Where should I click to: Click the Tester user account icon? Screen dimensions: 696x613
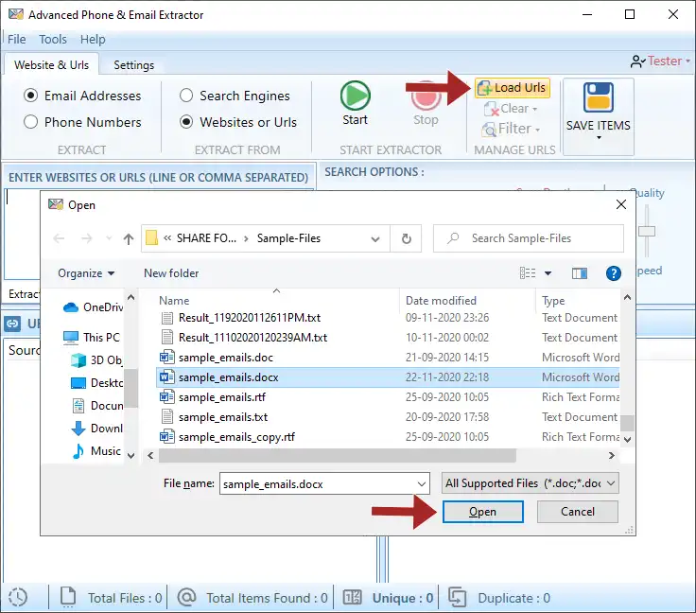[x=637, y=61]
